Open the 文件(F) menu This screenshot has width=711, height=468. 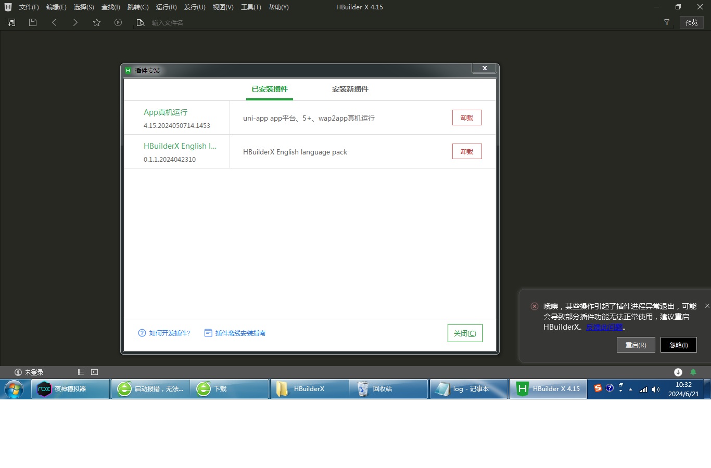[x=29, y=7]
